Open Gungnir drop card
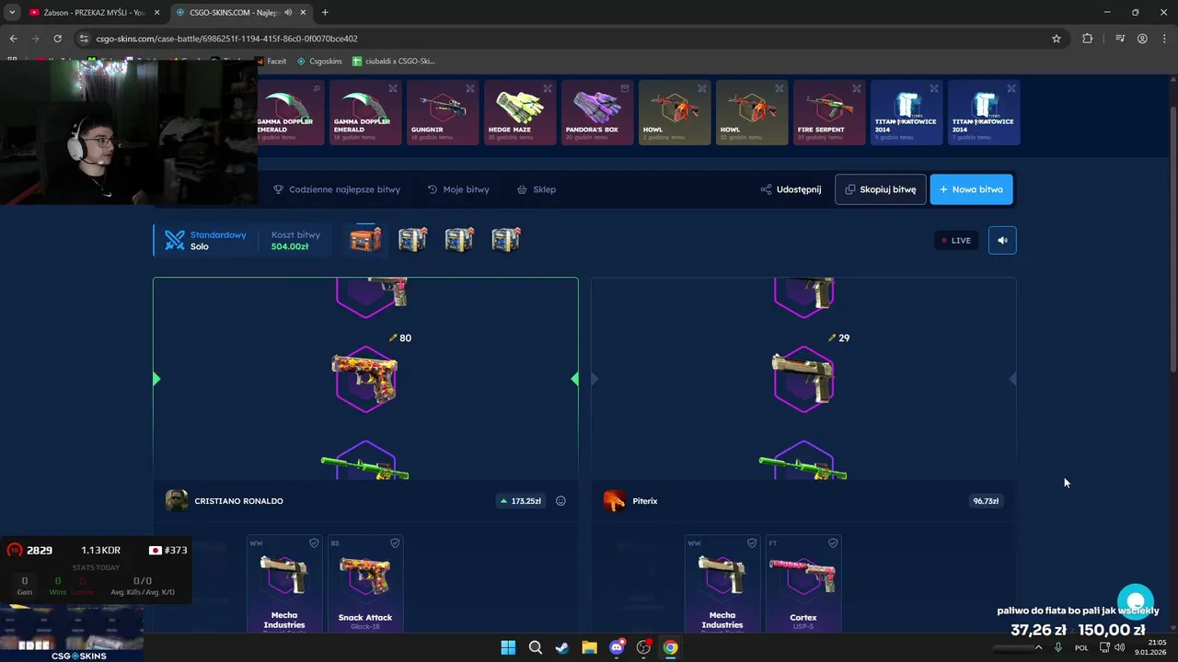1178x662 pixels. 443,113
